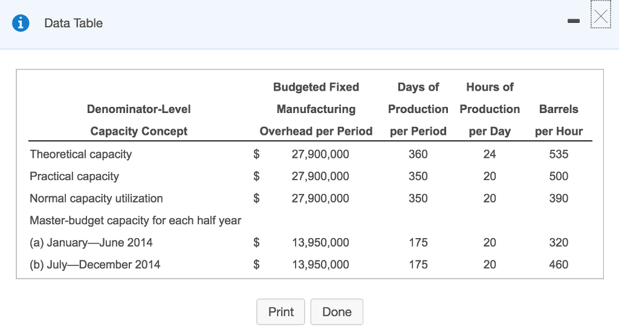Click the Normal capacity utilization row label
619x333 pixels.
96,198
